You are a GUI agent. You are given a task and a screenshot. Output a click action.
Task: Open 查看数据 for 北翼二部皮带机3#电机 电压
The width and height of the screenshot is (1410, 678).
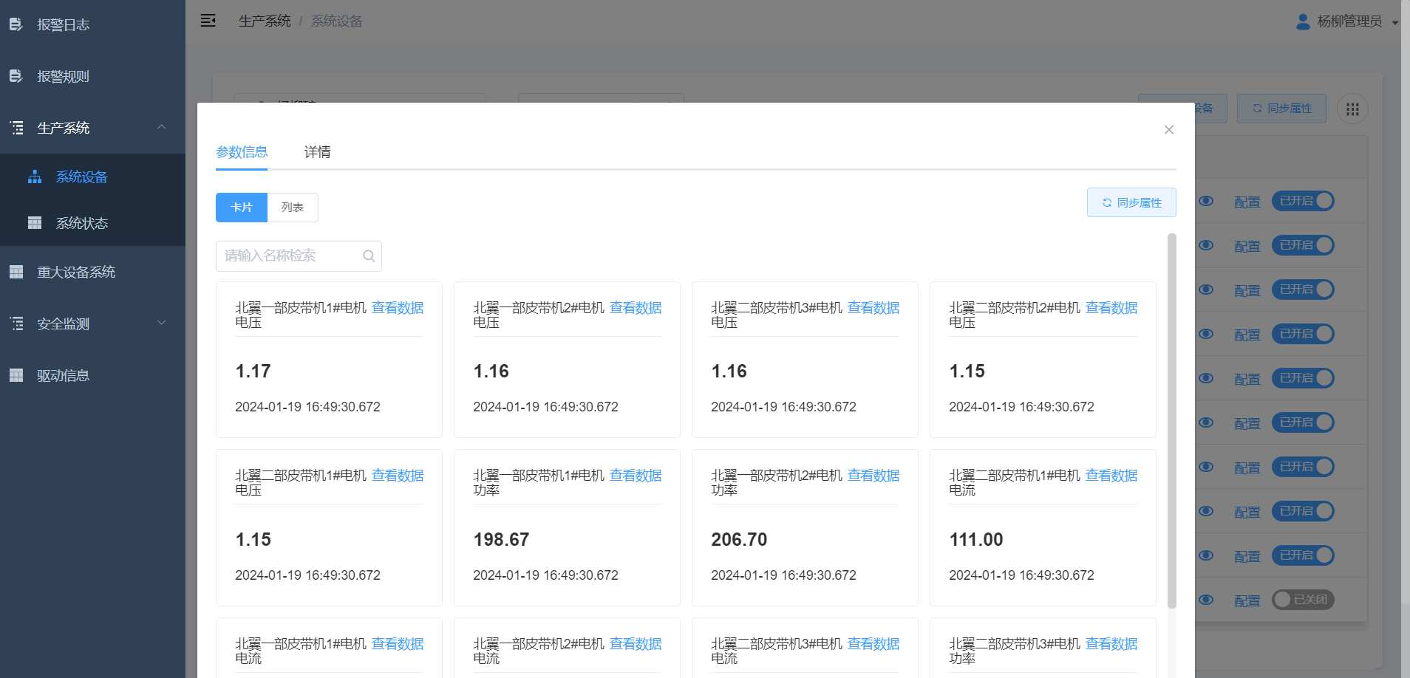coord(873,308)
